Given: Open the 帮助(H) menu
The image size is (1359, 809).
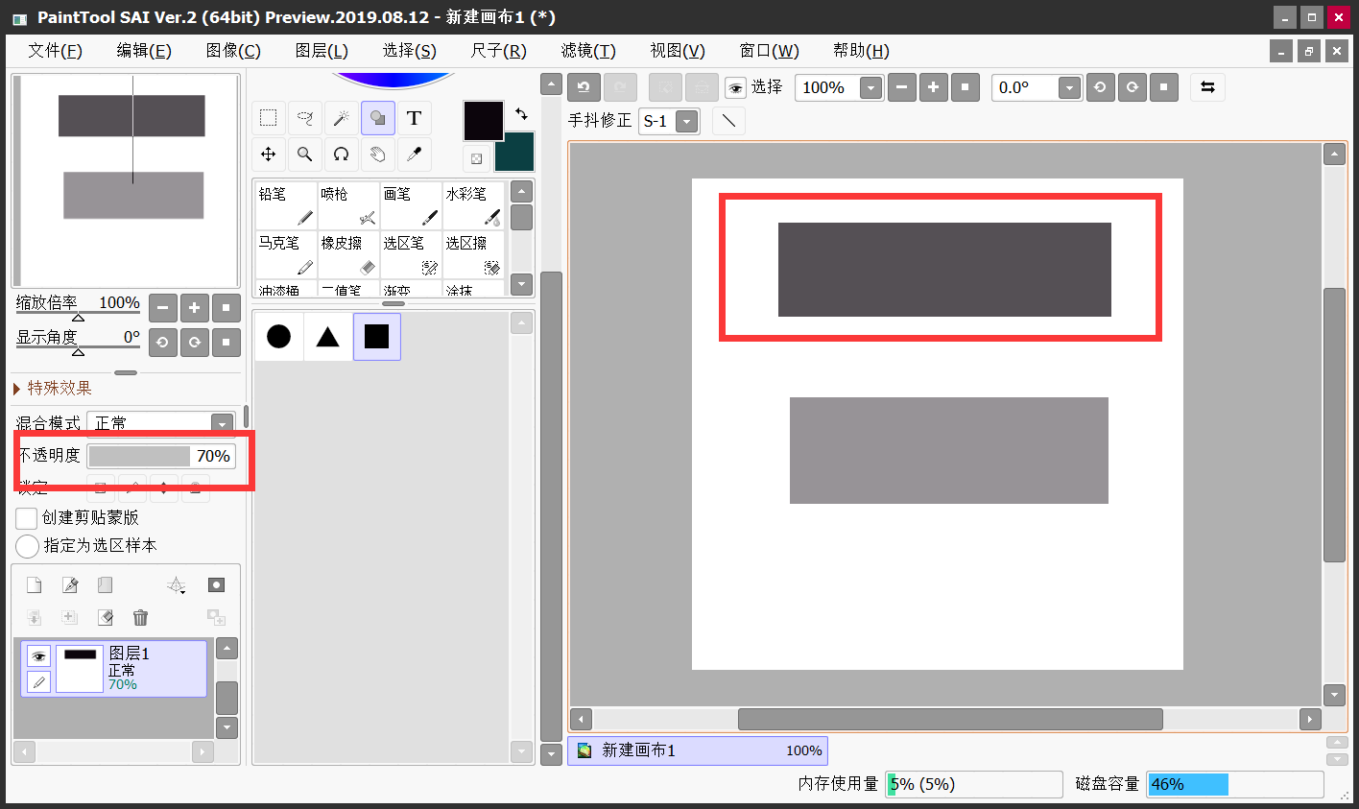Looking at the screenshot, I should click(861, 51).
